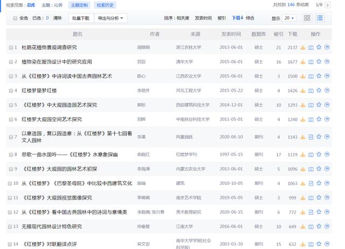Sort results by 被引
The image size is (345, 249).
(222, 18)
